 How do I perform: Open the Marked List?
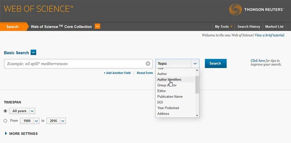pyautogui.click(x=274, y=27)
